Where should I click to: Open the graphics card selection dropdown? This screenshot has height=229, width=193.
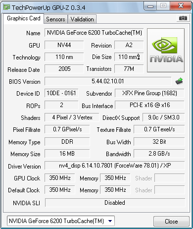click(61, 221)
